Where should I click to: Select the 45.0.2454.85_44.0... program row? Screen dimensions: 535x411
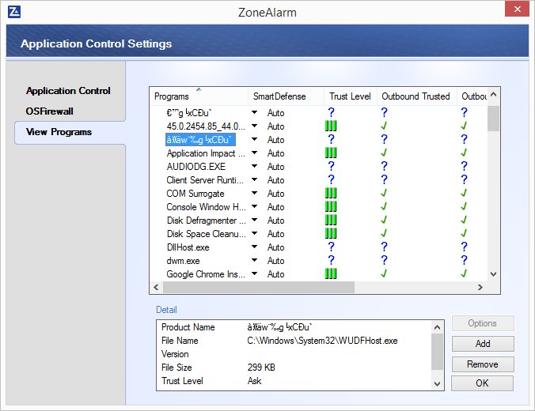[x=206, y=126]
